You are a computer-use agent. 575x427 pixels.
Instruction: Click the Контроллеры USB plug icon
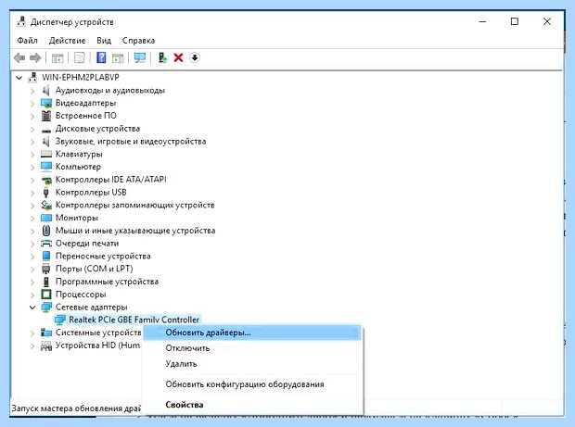tap(45, 192)
